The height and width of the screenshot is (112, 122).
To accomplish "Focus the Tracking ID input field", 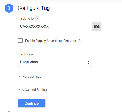I will point(54,26).
